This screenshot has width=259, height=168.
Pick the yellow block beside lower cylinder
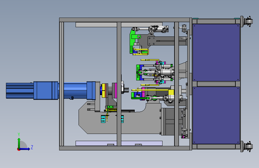point(171,92)
